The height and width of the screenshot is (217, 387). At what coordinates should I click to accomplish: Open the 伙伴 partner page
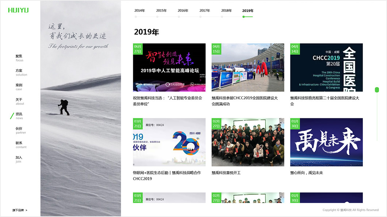[x=21, y=130]
